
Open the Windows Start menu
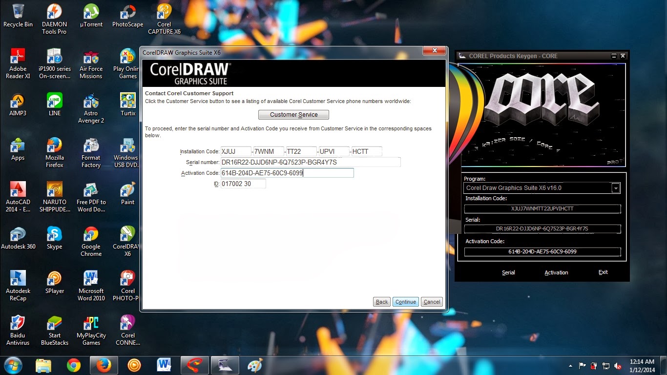click(13, 365)
